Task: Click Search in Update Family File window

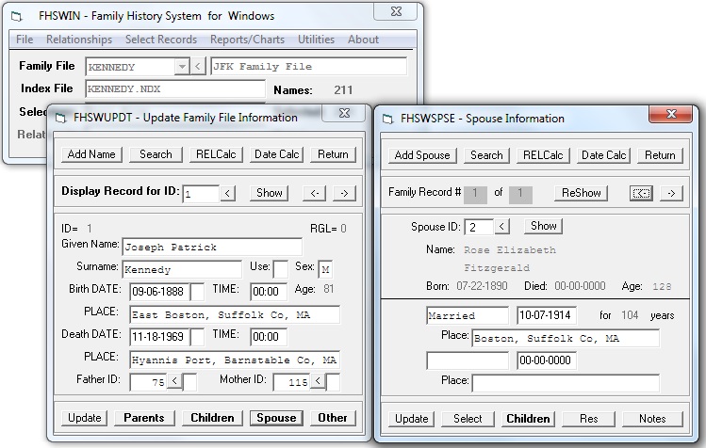Action: click(156, 154)
